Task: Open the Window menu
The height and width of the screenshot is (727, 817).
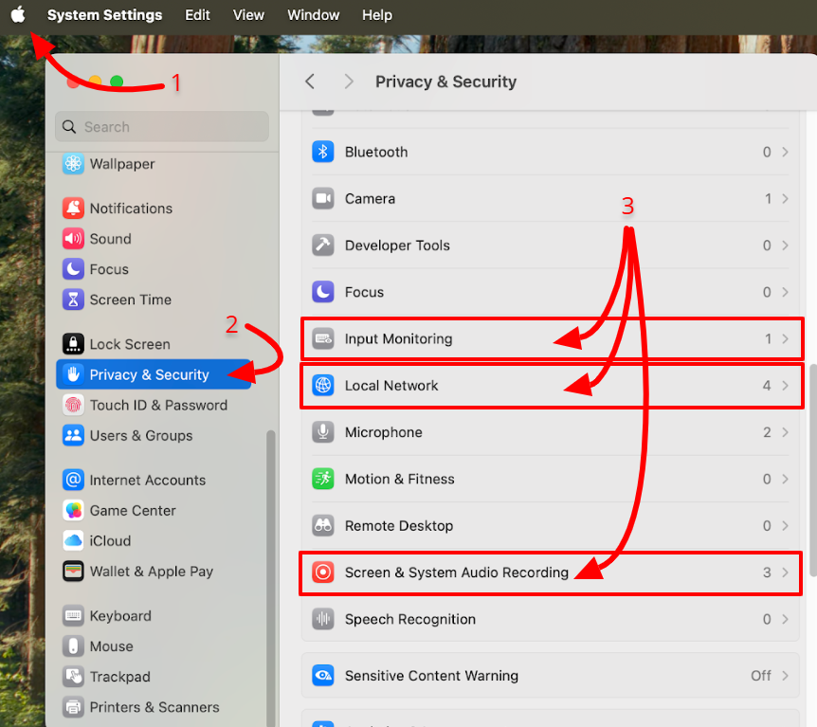Action: pyautogui.click(x=313, y=14)
